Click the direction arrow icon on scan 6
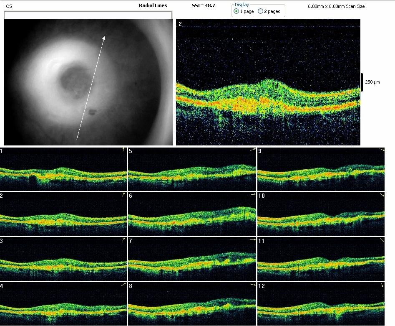This screenshot has height=326, width=395. pyautogui.click(x=252, y=195)
